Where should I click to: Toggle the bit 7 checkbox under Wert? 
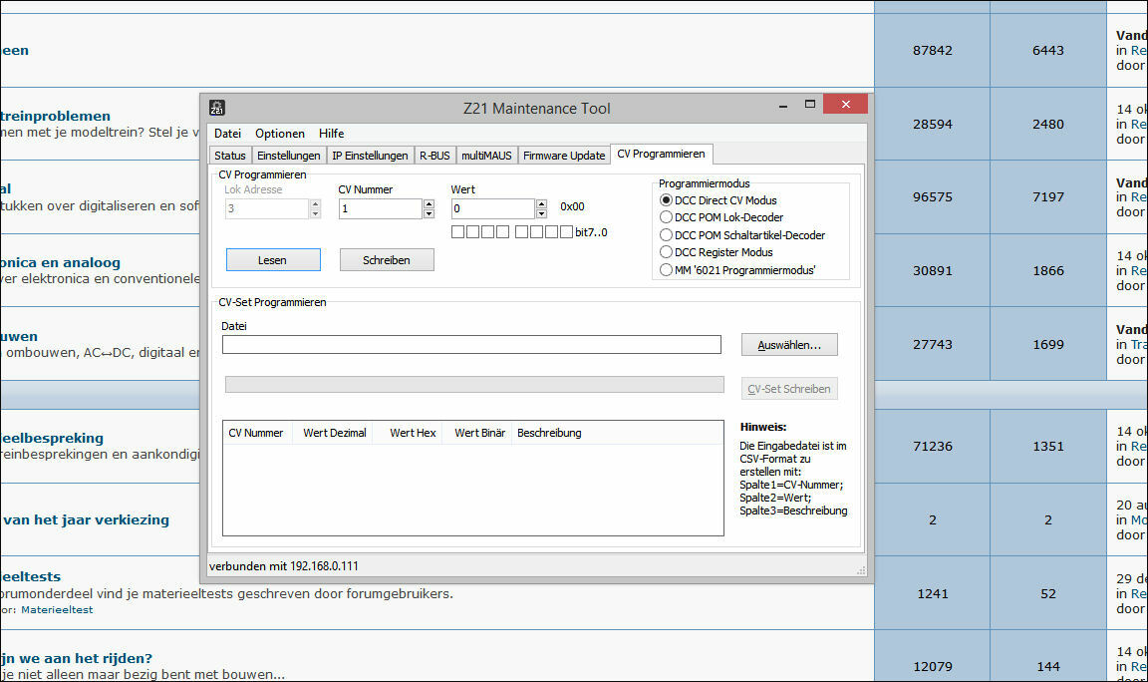(x=457, y=232)
